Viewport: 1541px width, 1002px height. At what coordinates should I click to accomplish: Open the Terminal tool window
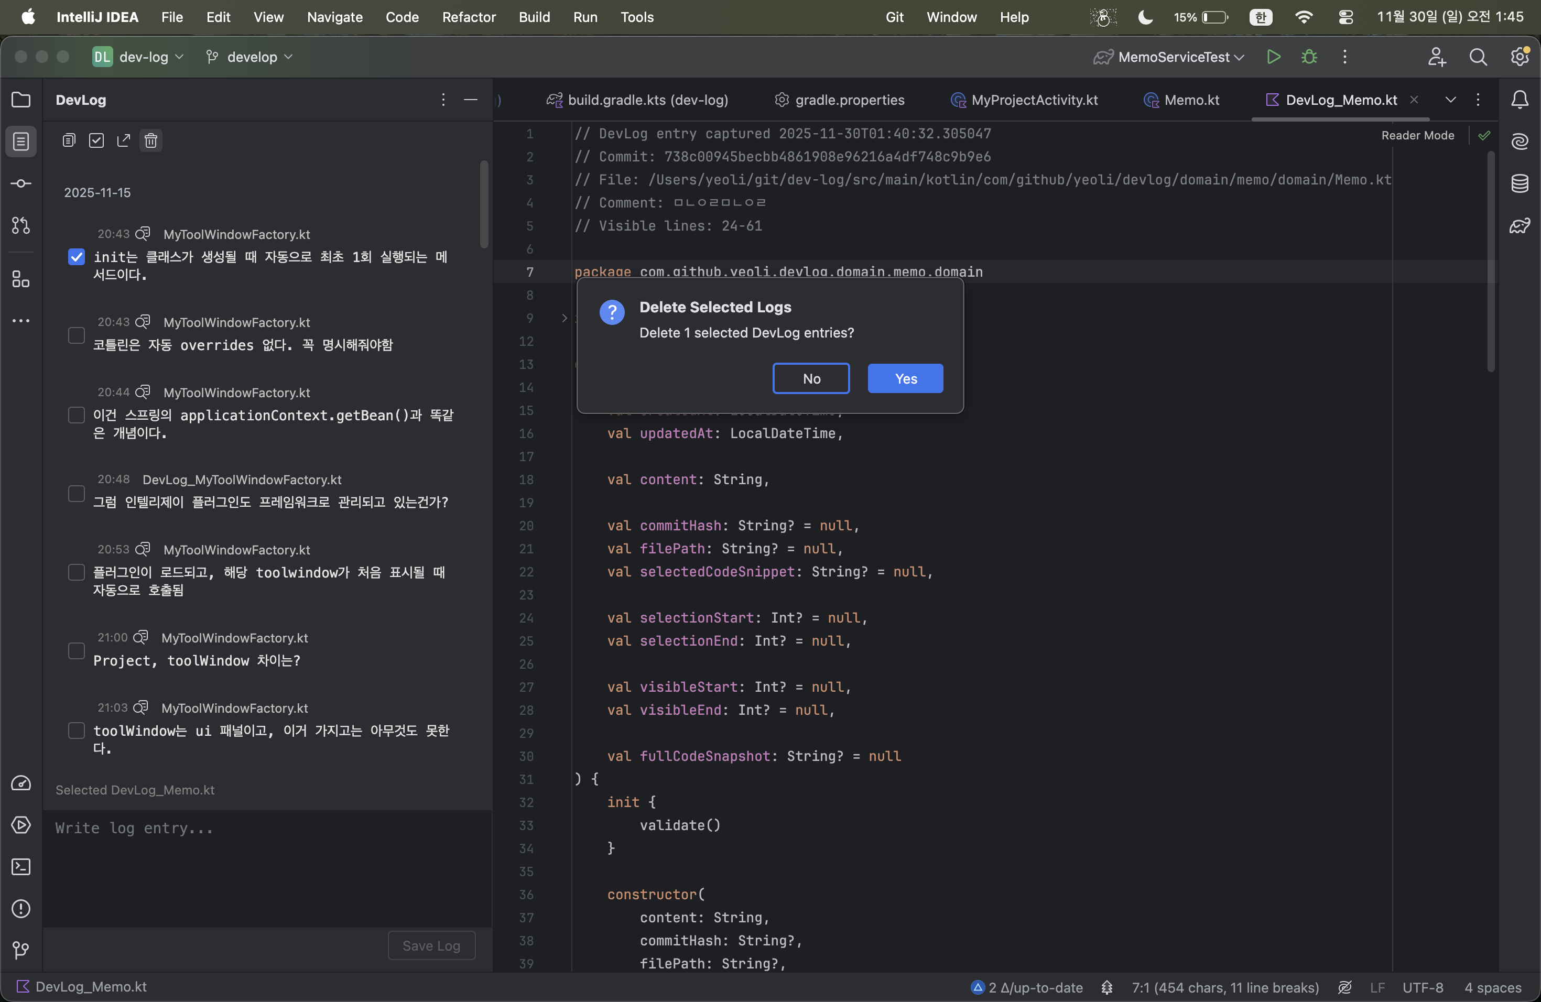21,867
